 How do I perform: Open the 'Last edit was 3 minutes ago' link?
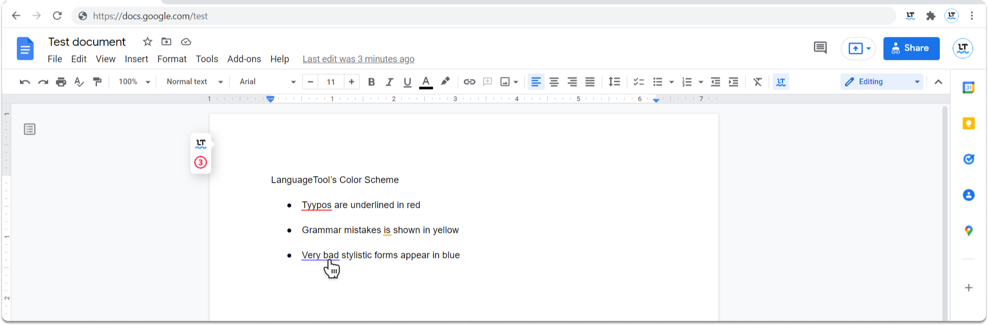(359, 59)
